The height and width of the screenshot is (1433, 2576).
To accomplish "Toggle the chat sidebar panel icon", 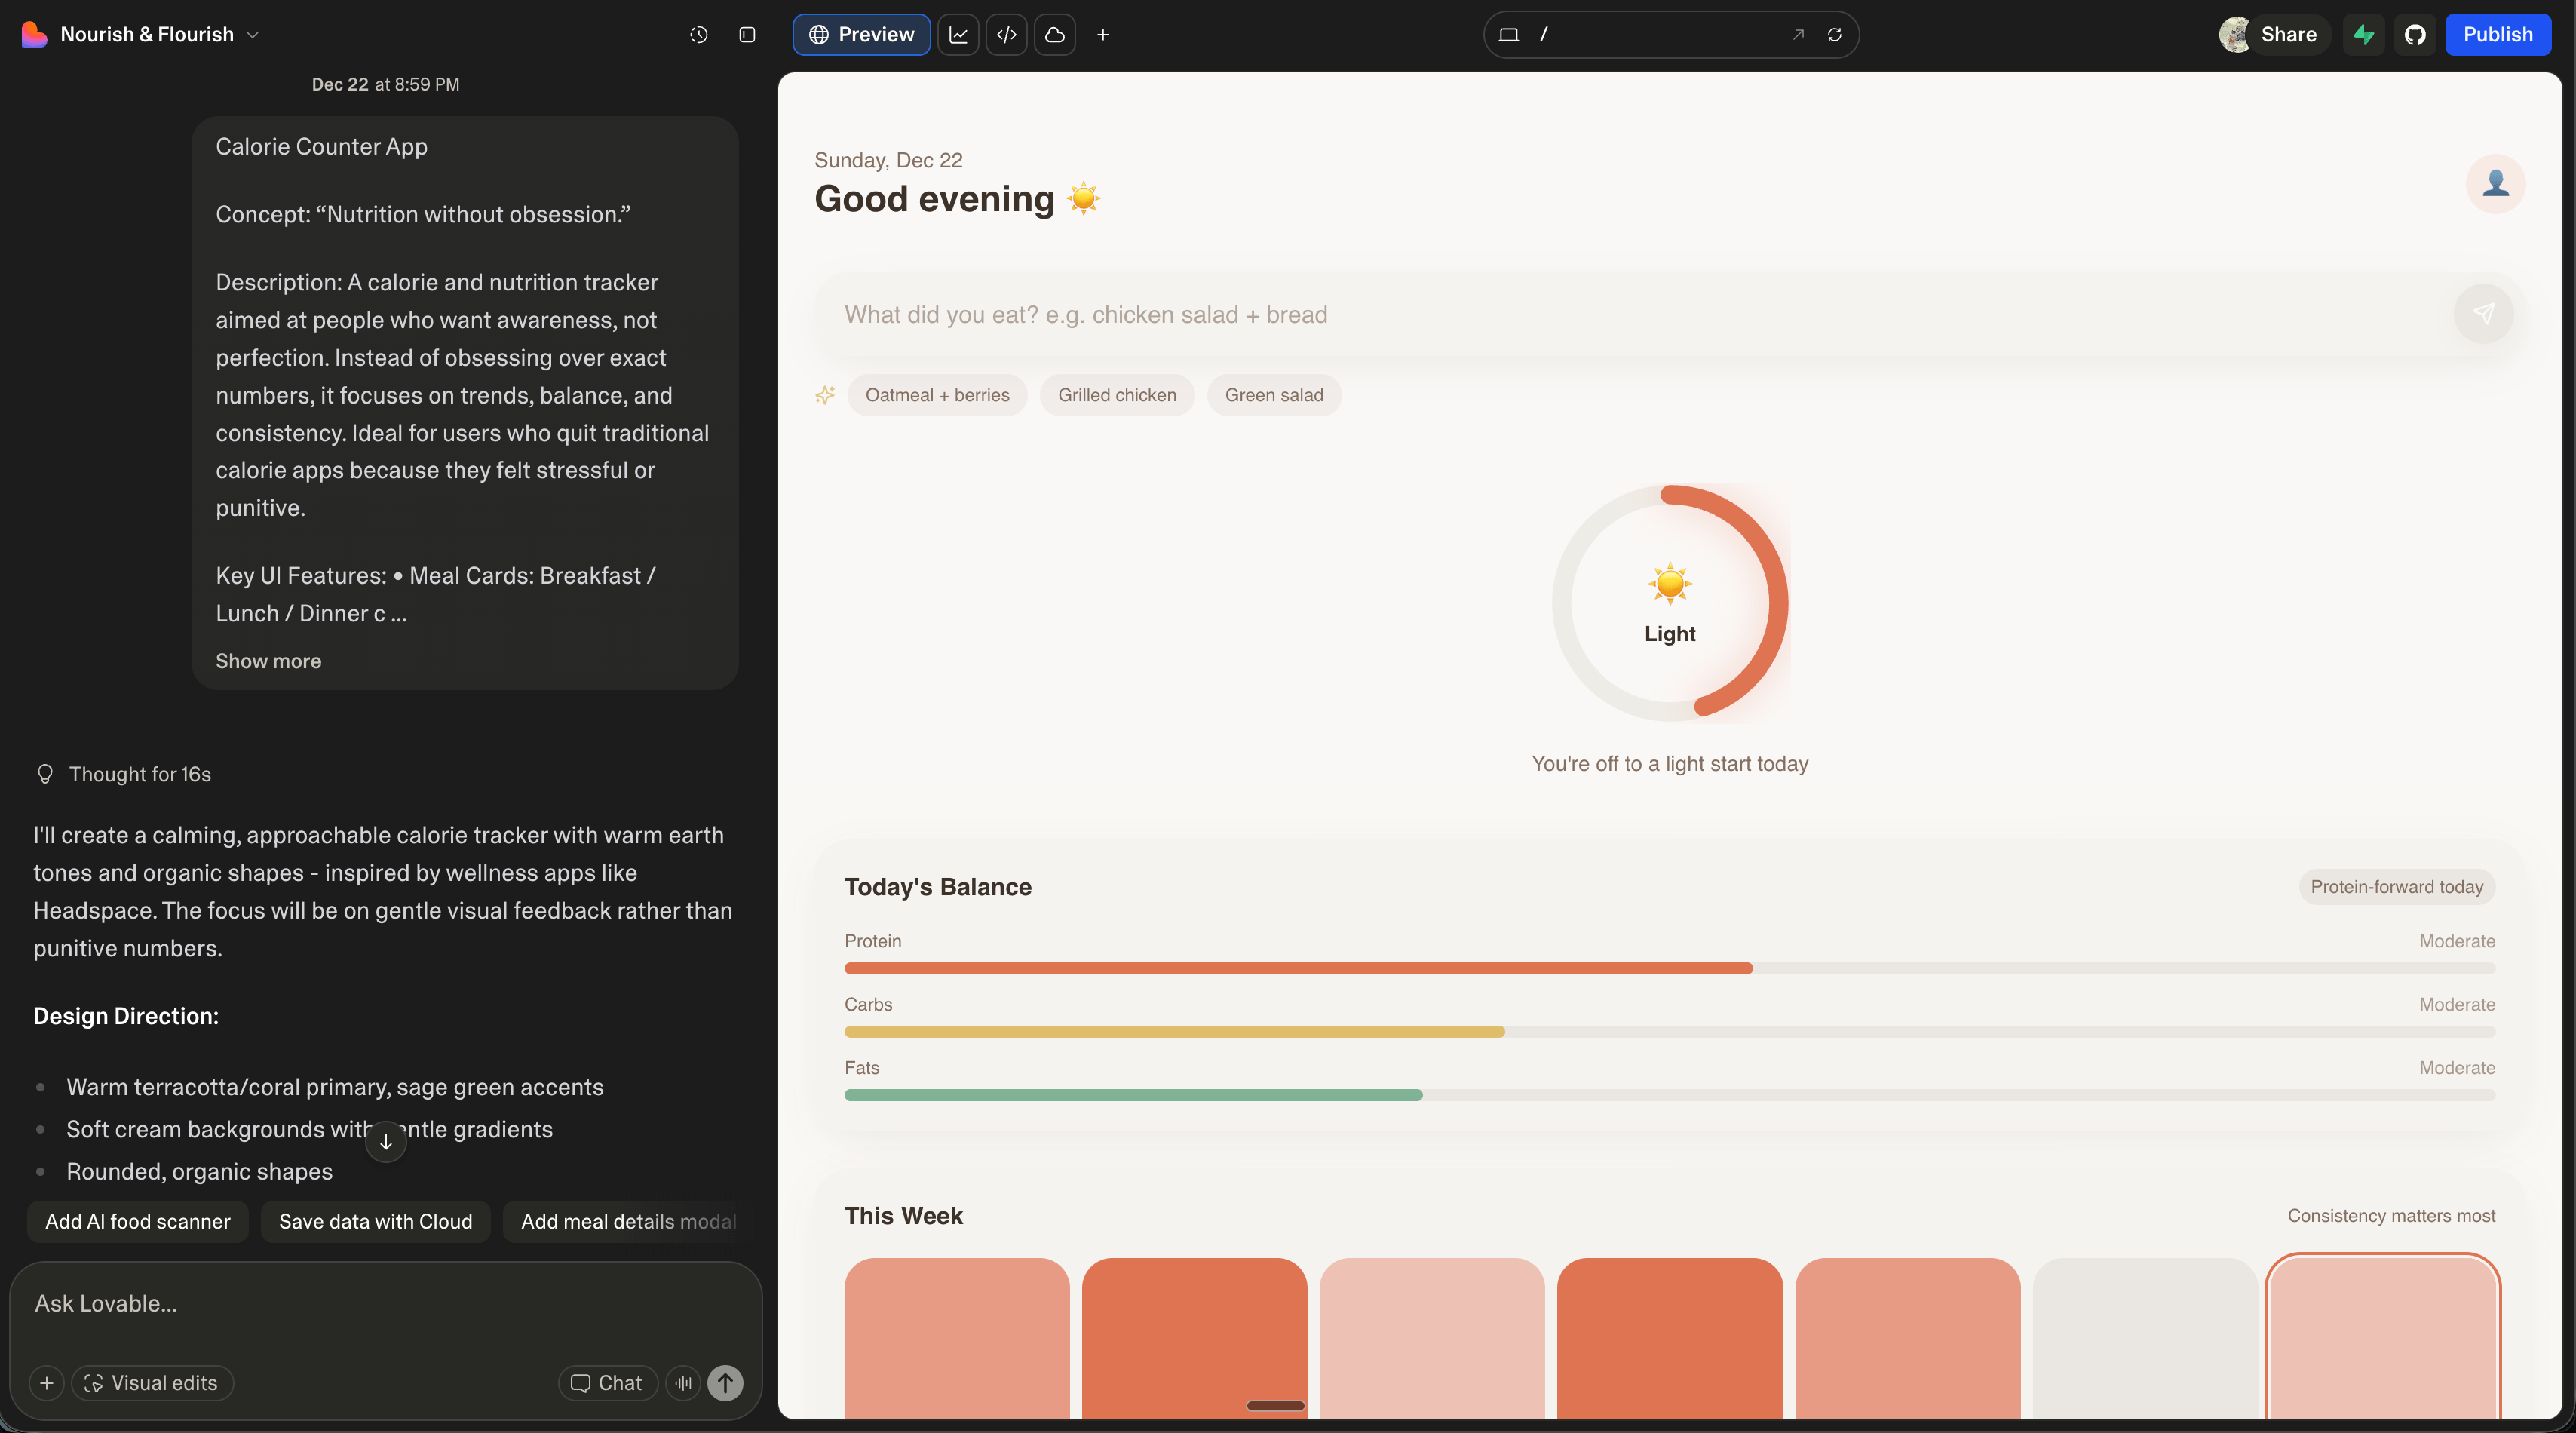I will (747, 35).
